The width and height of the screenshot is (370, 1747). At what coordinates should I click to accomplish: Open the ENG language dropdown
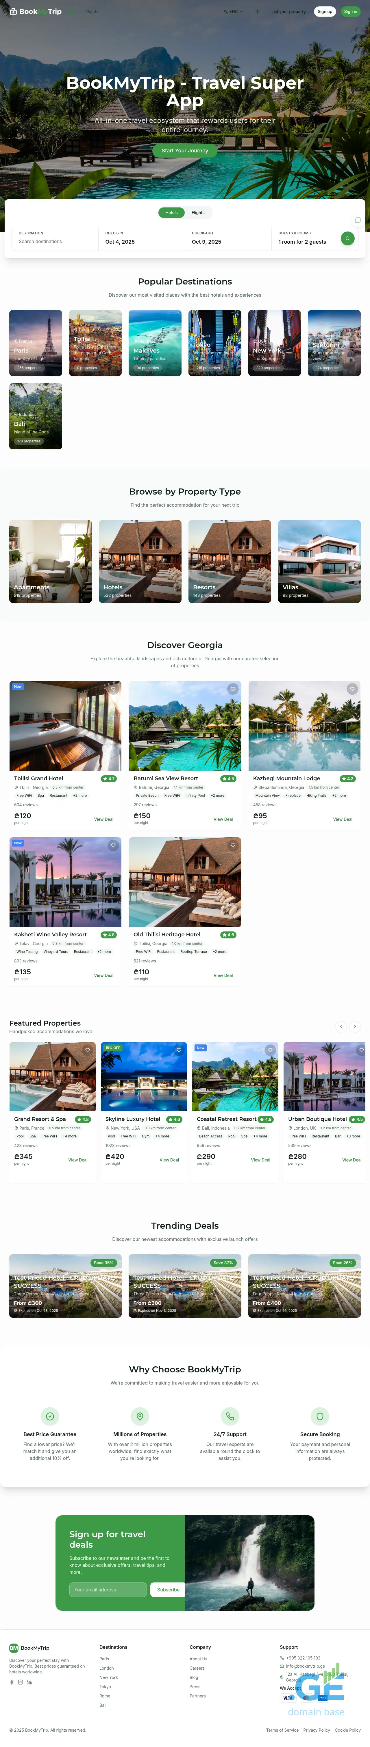(x=233, y=12)
